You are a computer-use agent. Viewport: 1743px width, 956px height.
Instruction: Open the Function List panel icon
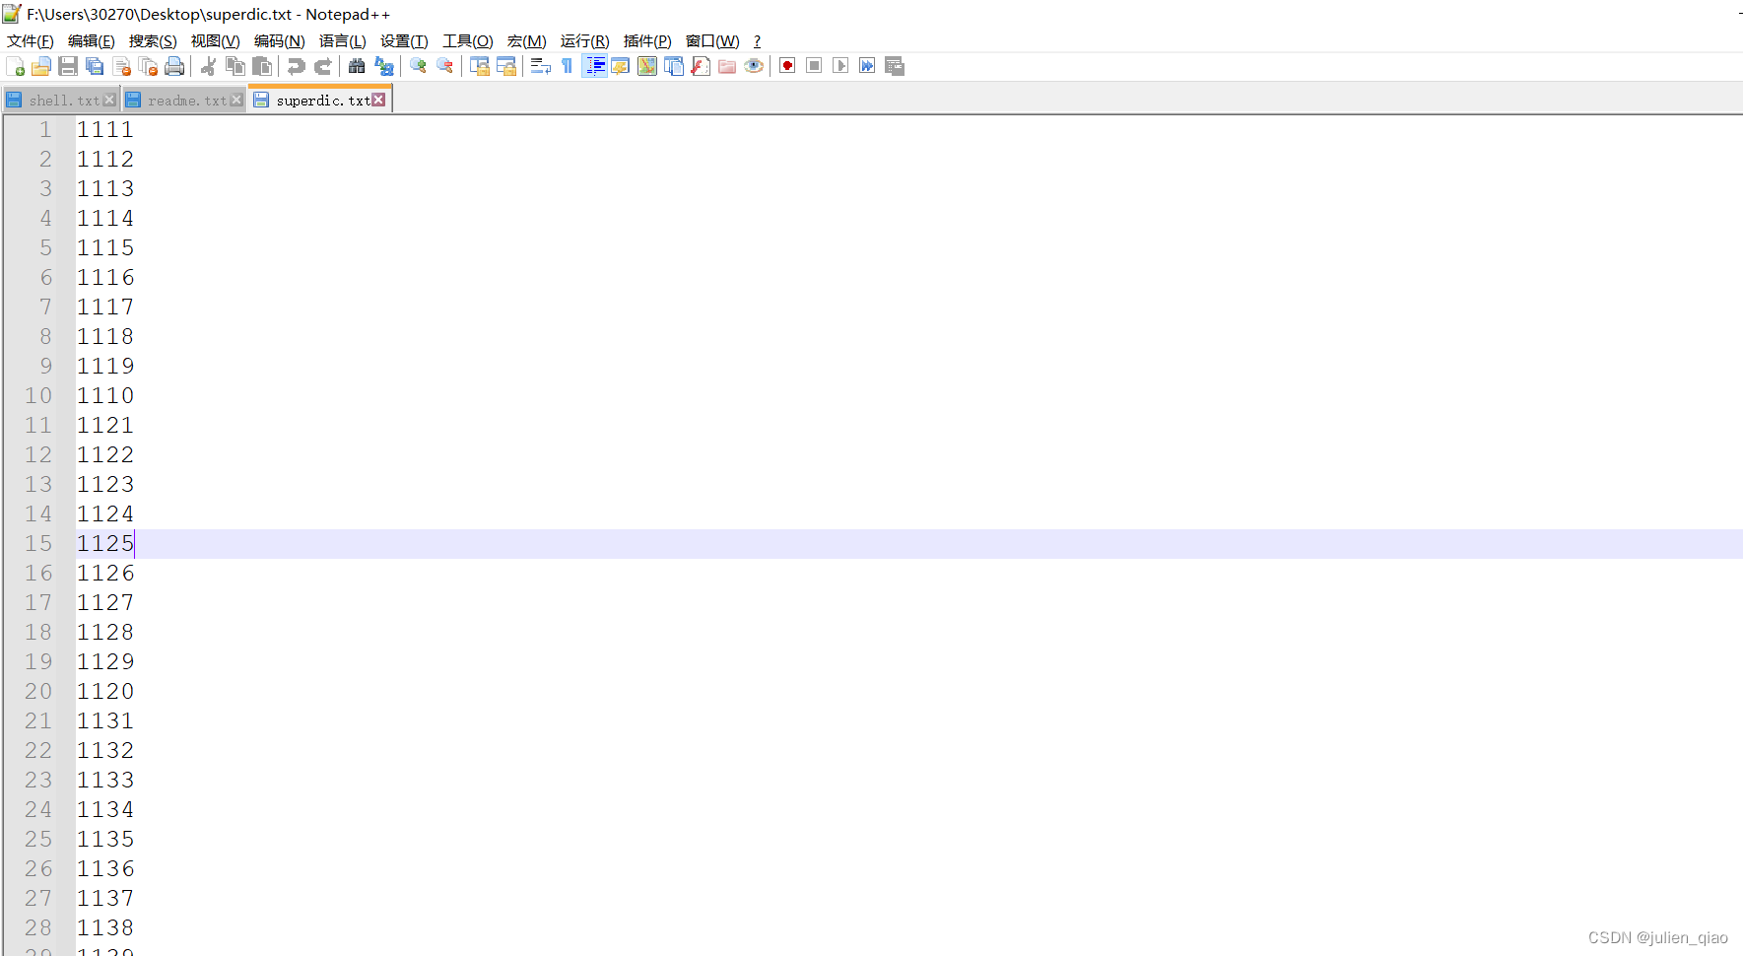coord(701,66)
